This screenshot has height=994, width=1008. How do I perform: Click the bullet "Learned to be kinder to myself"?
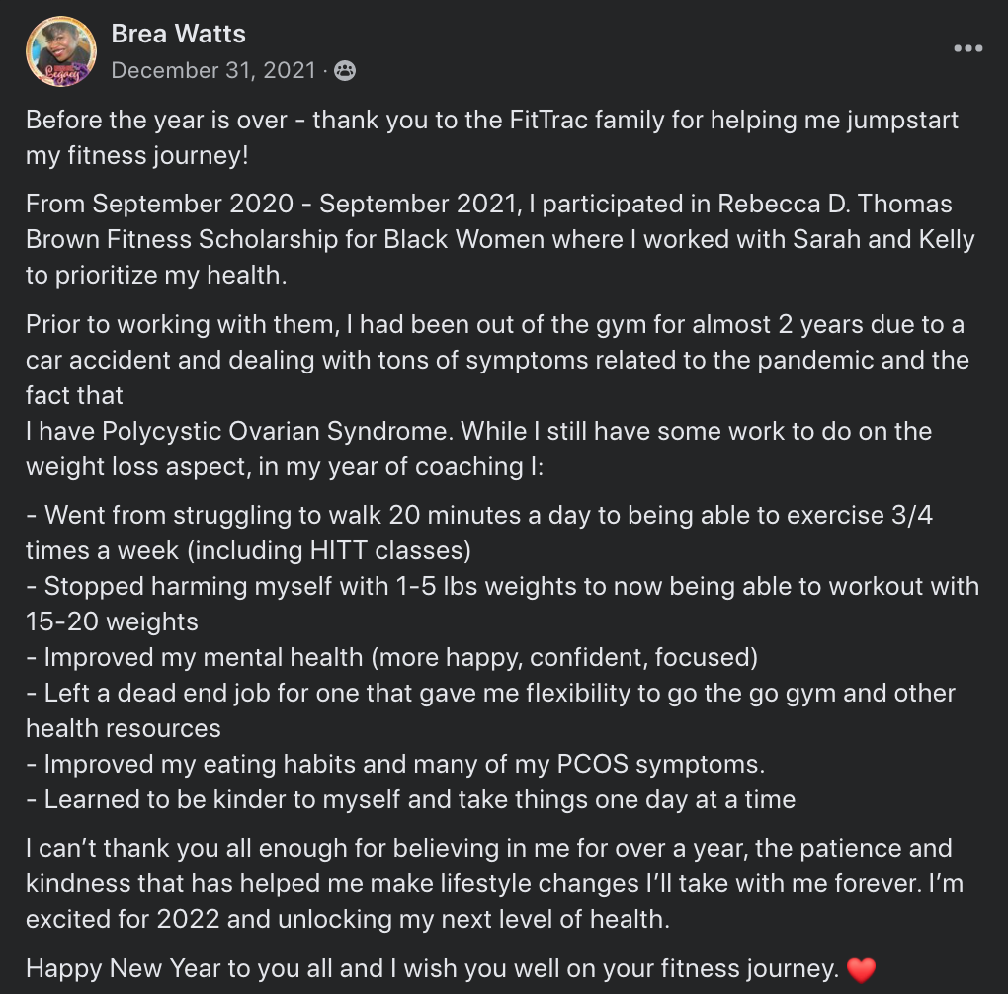pos(411,799)
